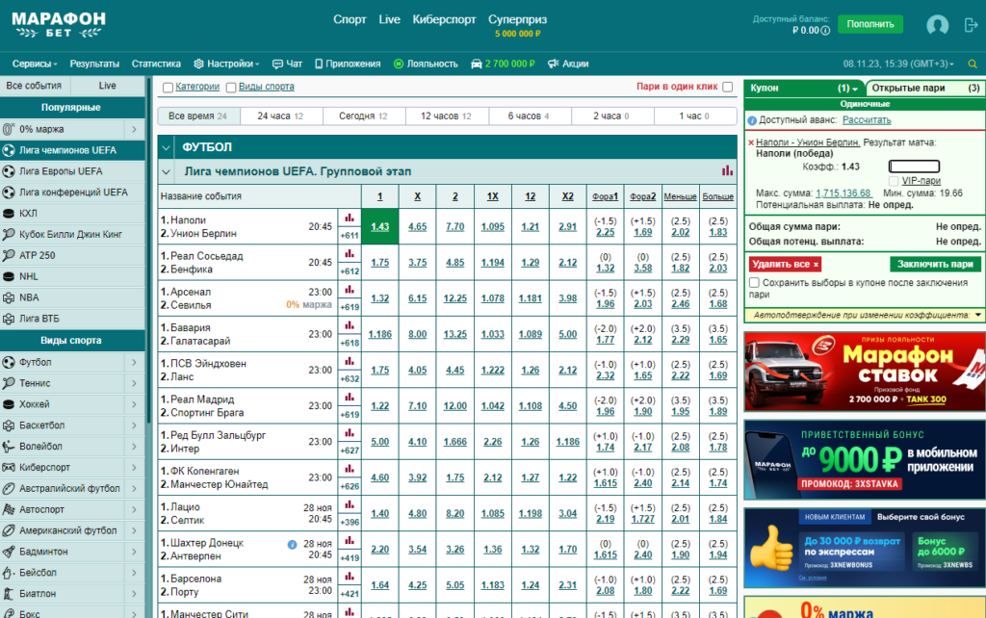Expand the Футбол sidebar arrow
Viewport: 986px width, 618px height.
(134, 362)
